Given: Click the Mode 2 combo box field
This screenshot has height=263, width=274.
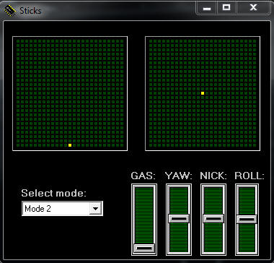Looking at the screenshot, I should tap(62, 209).
